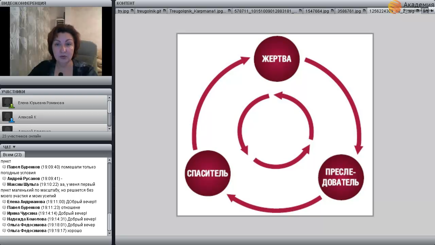Click the document icon on treugolnik.gif tab

164,11
